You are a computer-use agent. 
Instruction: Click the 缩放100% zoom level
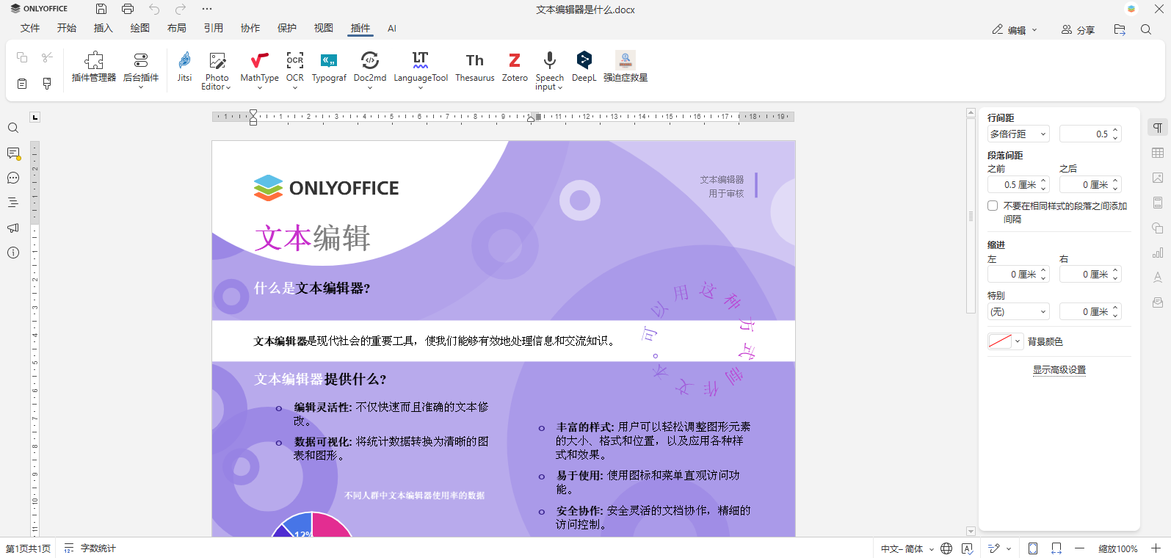click(x=1117, y=548)
